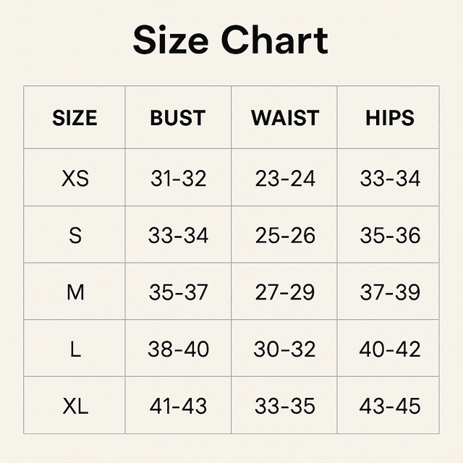The image size is (463, 463).
Task: Select bust measurement 31-32
Action: point(178,179)
